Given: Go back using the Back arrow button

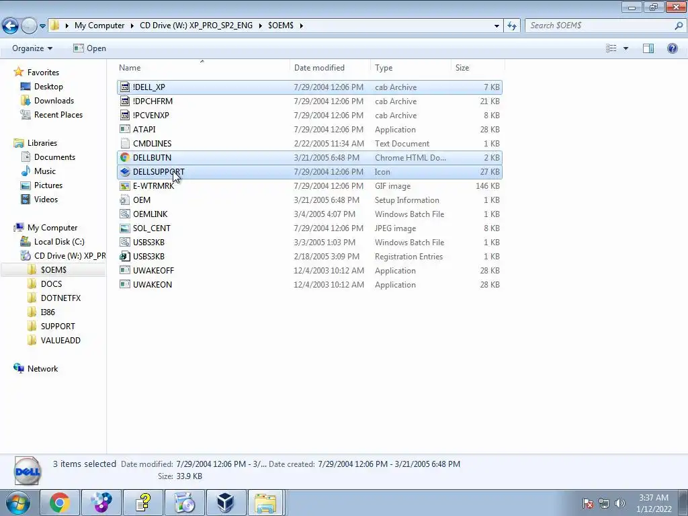Looking at the screenshot, I should 11,26.
